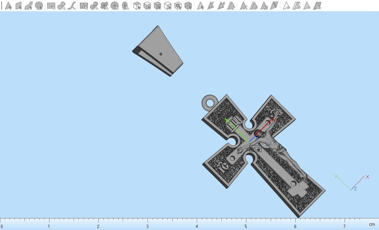Choose the rectangle window marking tool
This screenshot has width=379, height=230.
click(x=51, y=6)
